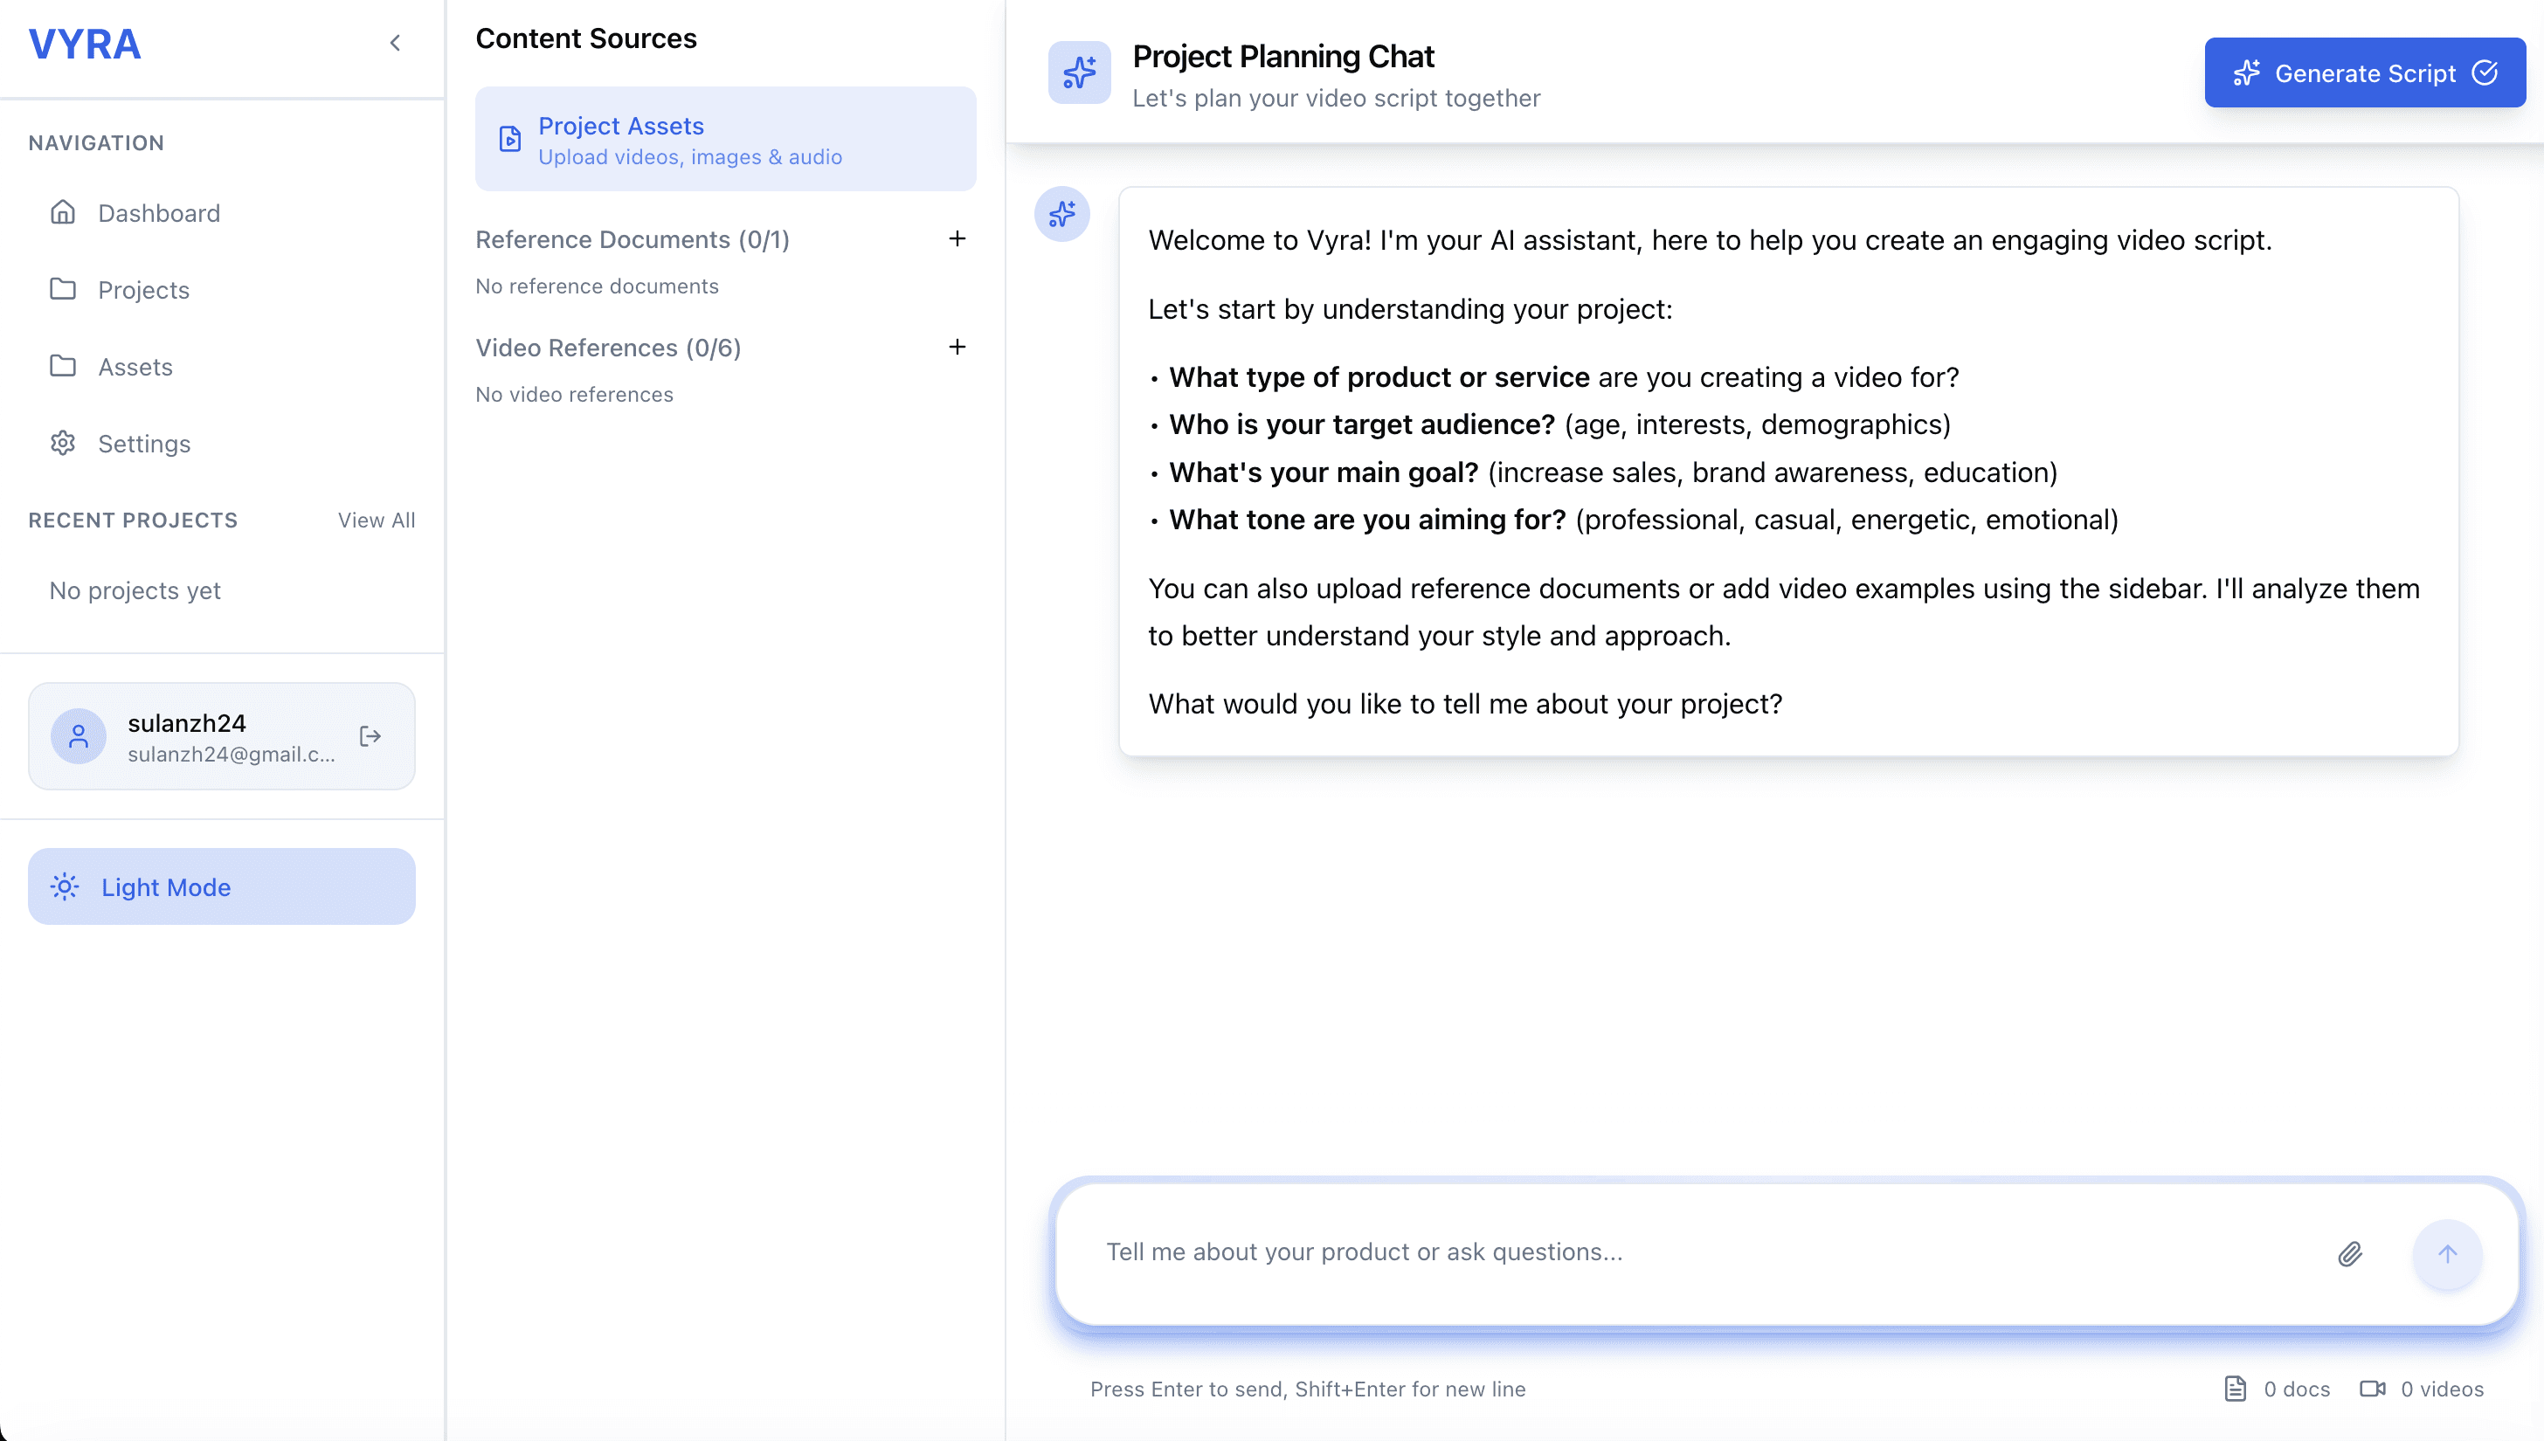Click the Settings gear icon
The image size is (2544, 1441).
64,443
